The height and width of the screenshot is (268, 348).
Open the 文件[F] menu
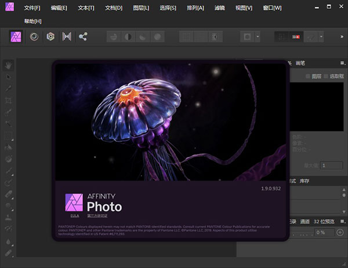32,8
